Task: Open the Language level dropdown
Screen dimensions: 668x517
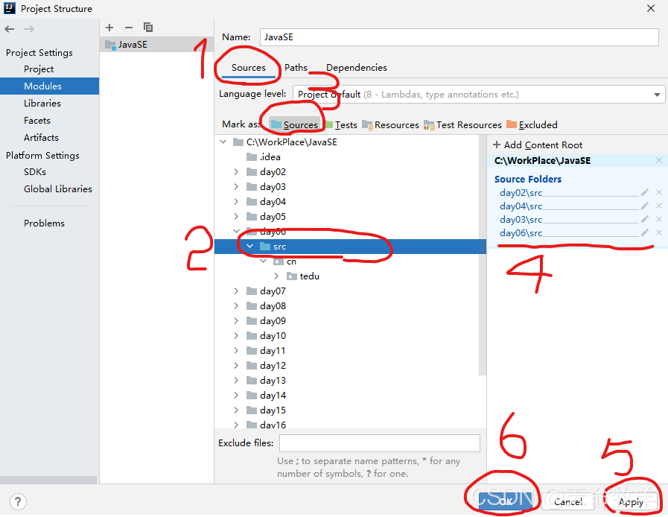Action: click(x=478, y=94)
